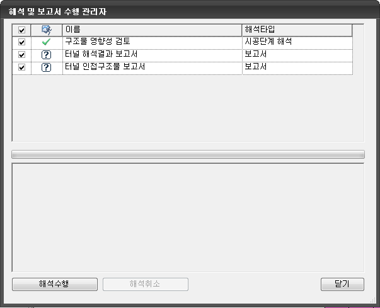
Task: Click question mark icon for 터널 인접구조물 보고서
Action: point(46,67)
